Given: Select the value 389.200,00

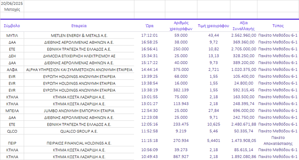Looking at the screenshot, I should (244, 63).
